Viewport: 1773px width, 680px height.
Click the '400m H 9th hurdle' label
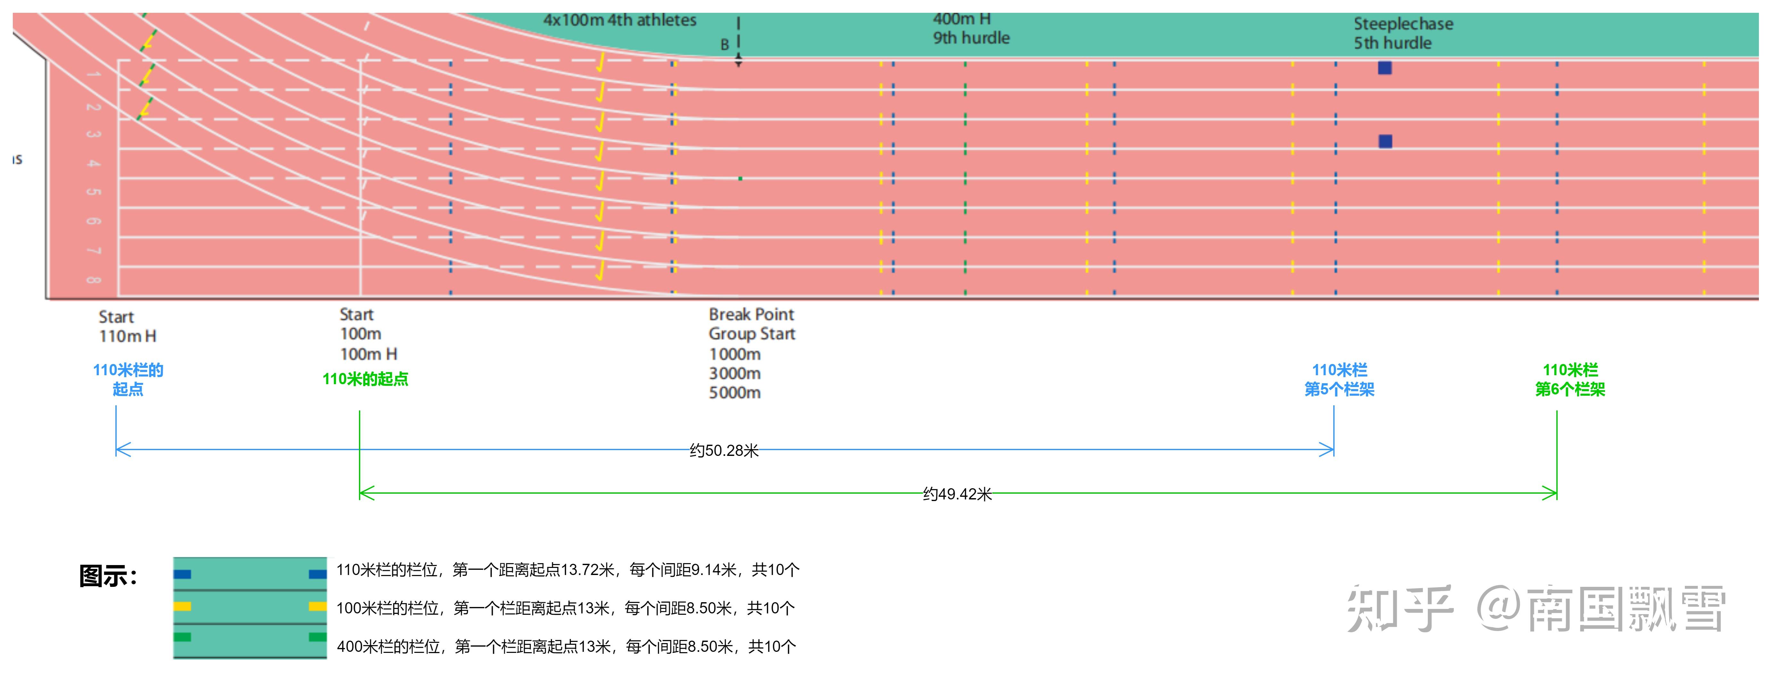(x=970, y=29)
